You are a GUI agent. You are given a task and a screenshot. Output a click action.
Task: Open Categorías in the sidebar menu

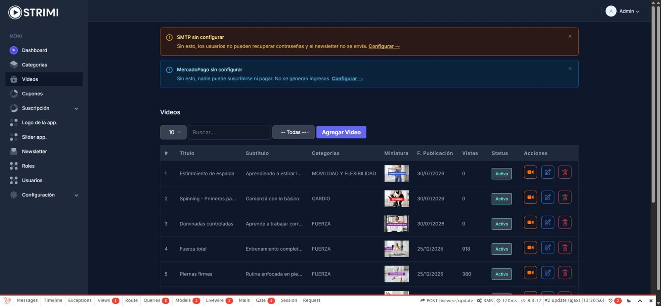(x=44, y=65)
